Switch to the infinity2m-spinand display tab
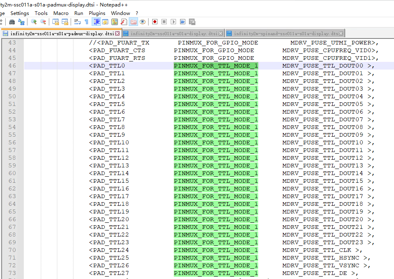The width and height of the screenshot is (394, 279). point(286,34)
